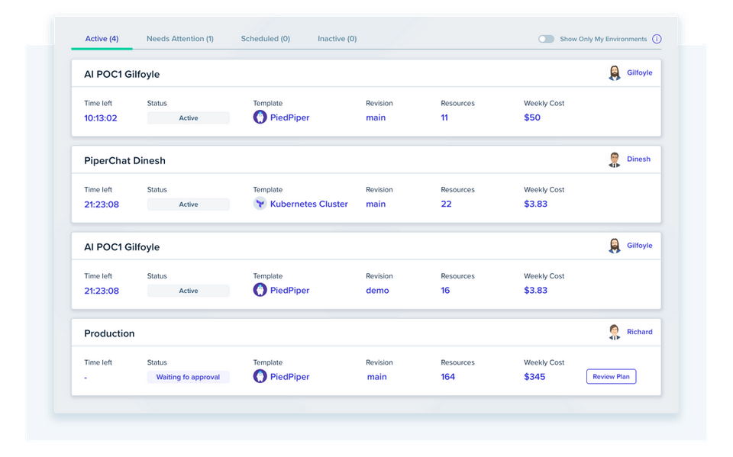Open the second AI POC1 Gilfoyle card
The width and height of the screenshot is (733, 457).
point(123,246)
